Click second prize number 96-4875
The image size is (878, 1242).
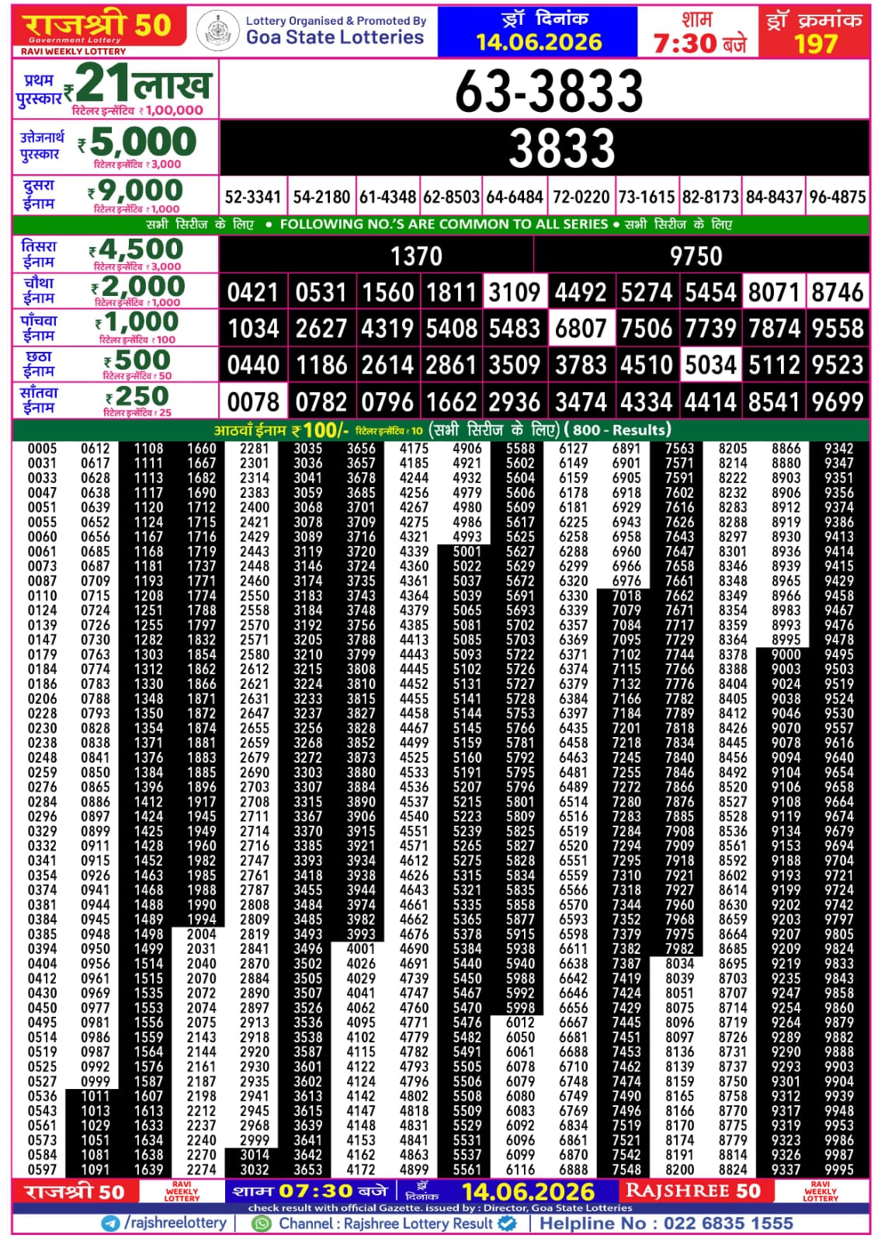(838, 197)
